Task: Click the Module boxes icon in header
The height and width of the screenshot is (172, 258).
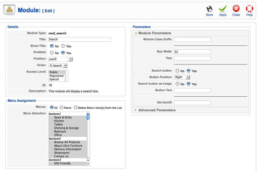Action: point(9,10)
